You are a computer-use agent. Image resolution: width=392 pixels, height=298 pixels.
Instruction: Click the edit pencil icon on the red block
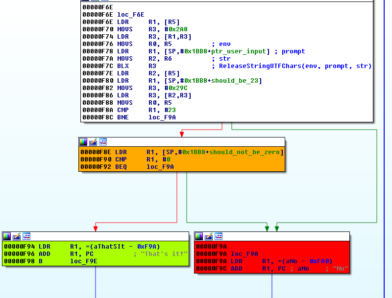click(209, 236)
